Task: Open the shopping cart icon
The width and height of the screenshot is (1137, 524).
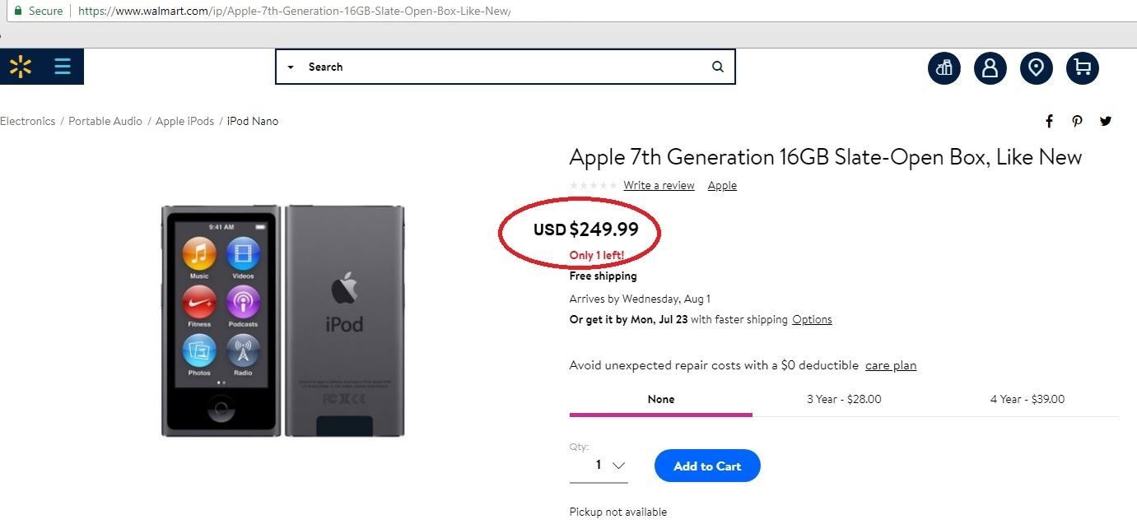Action: pos(1083,67)
